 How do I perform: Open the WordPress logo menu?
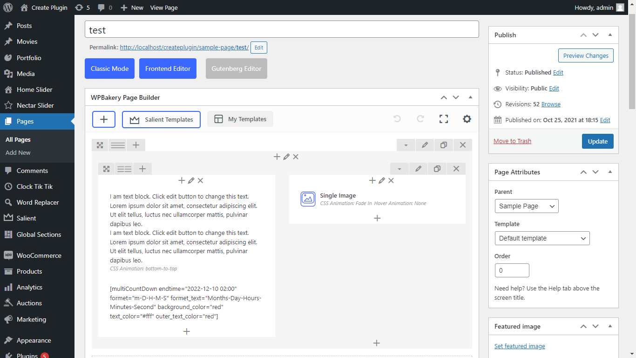coord(8,7)
